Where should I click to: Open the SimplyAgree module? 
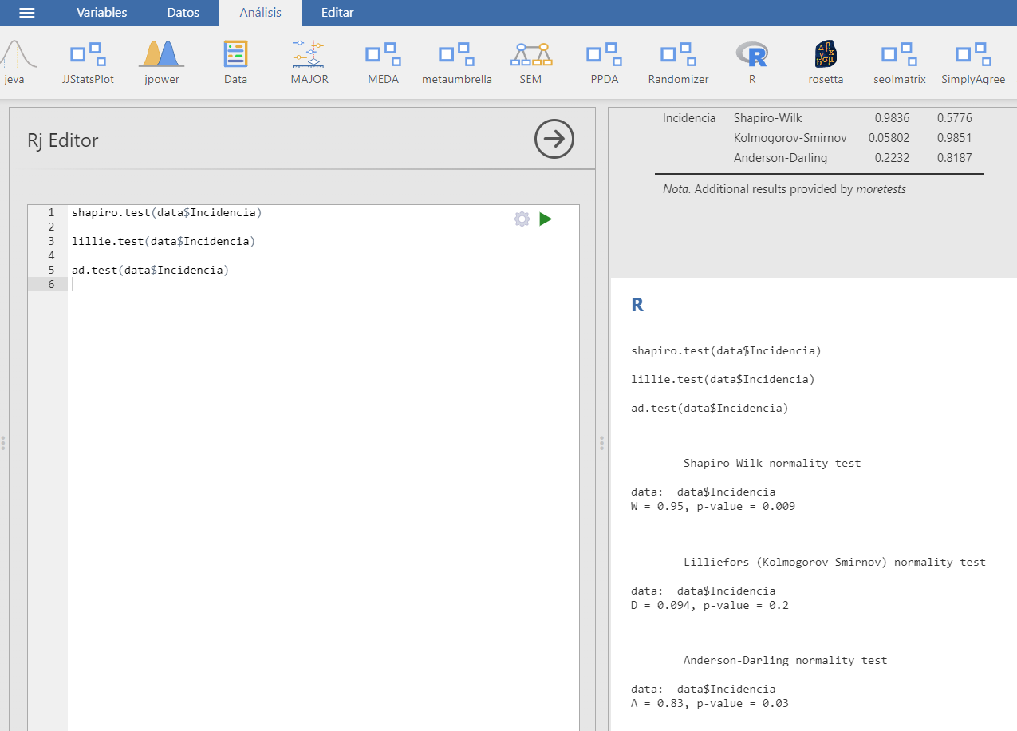tap(973, 62)
